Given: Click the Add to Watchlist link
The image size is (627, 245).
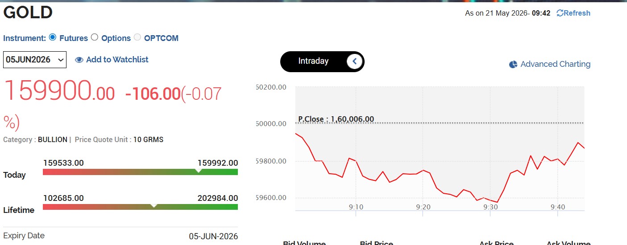Looking at the screenshot, I should point(117,60).
